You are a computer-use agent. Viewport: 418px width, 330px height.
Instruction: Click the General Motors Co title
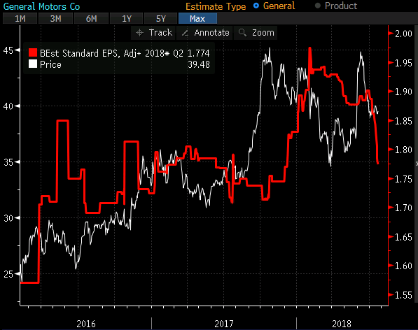pos(41,6)
